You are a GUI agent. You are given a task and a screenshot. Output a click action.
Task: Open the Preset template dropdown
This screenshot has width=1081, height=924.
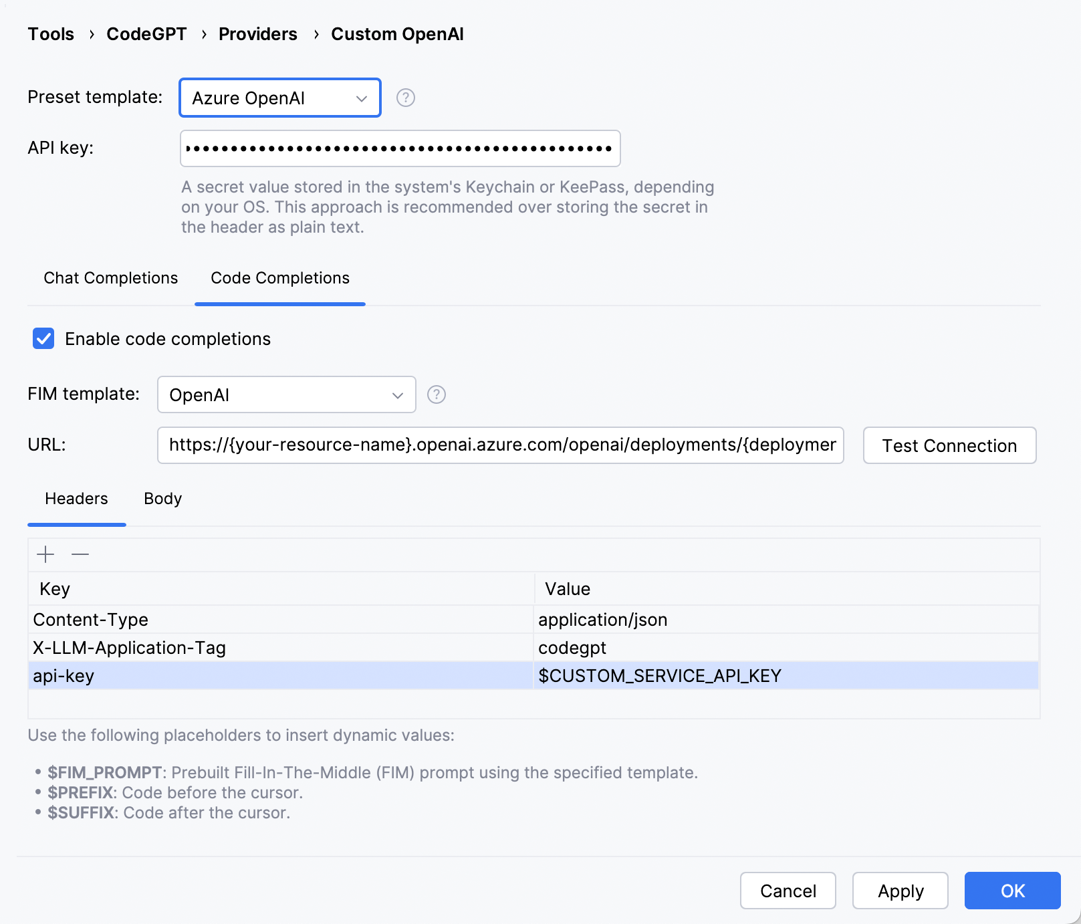pyautogui.click(x=280, y=98)
